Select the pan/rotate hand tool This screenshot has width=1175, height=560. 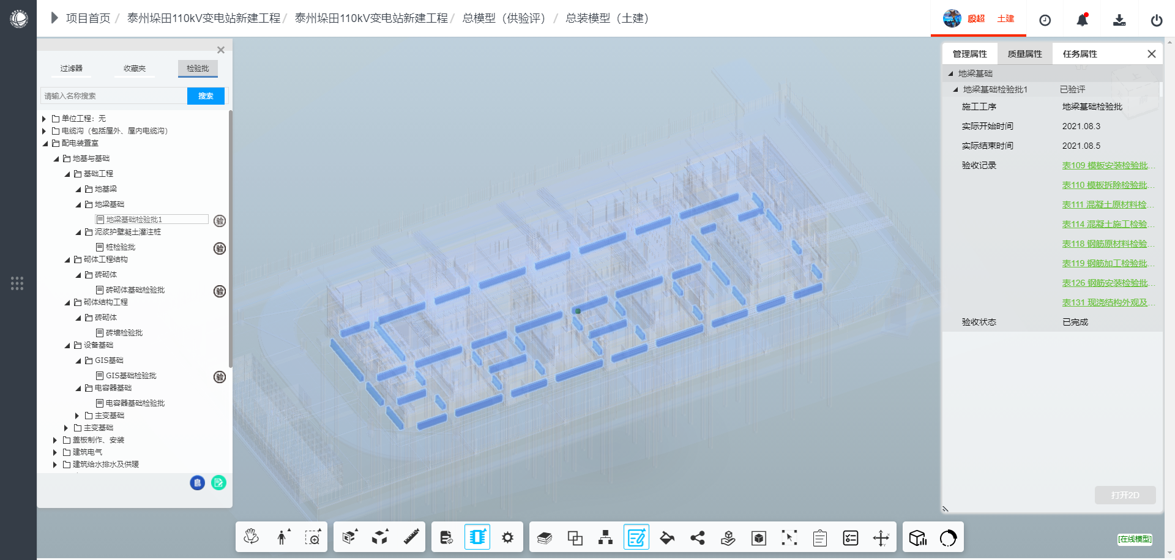tap(251, 537)
